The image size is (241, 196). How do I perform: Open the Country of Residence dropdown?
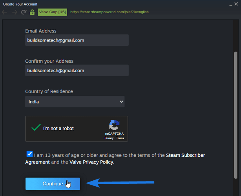75,102
